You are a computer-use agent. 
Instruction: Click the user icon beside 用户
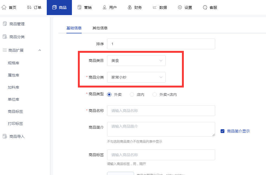click(105, 8)
